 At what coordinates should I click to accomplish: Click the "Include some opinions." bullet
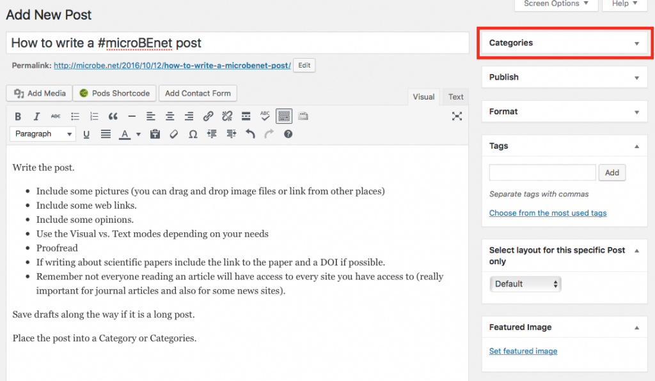[x=85, y=220]
